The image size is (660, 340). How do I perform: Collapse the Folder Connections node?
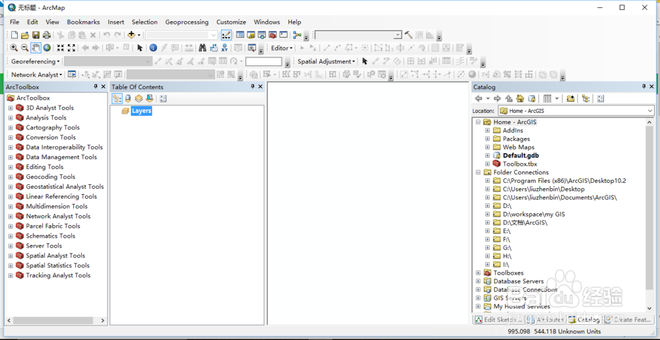coord(478,172)
